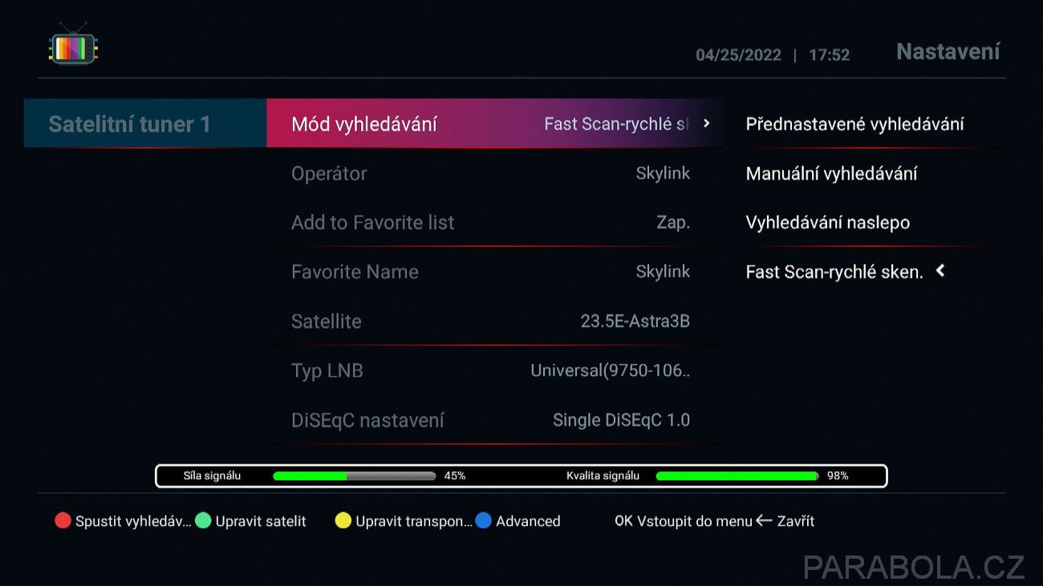
Task: Open the Typ LNB Universal option
Action: point(494,370)
